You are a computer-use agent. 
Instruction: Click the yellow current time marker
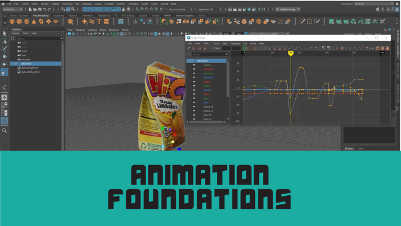point(291,54)
